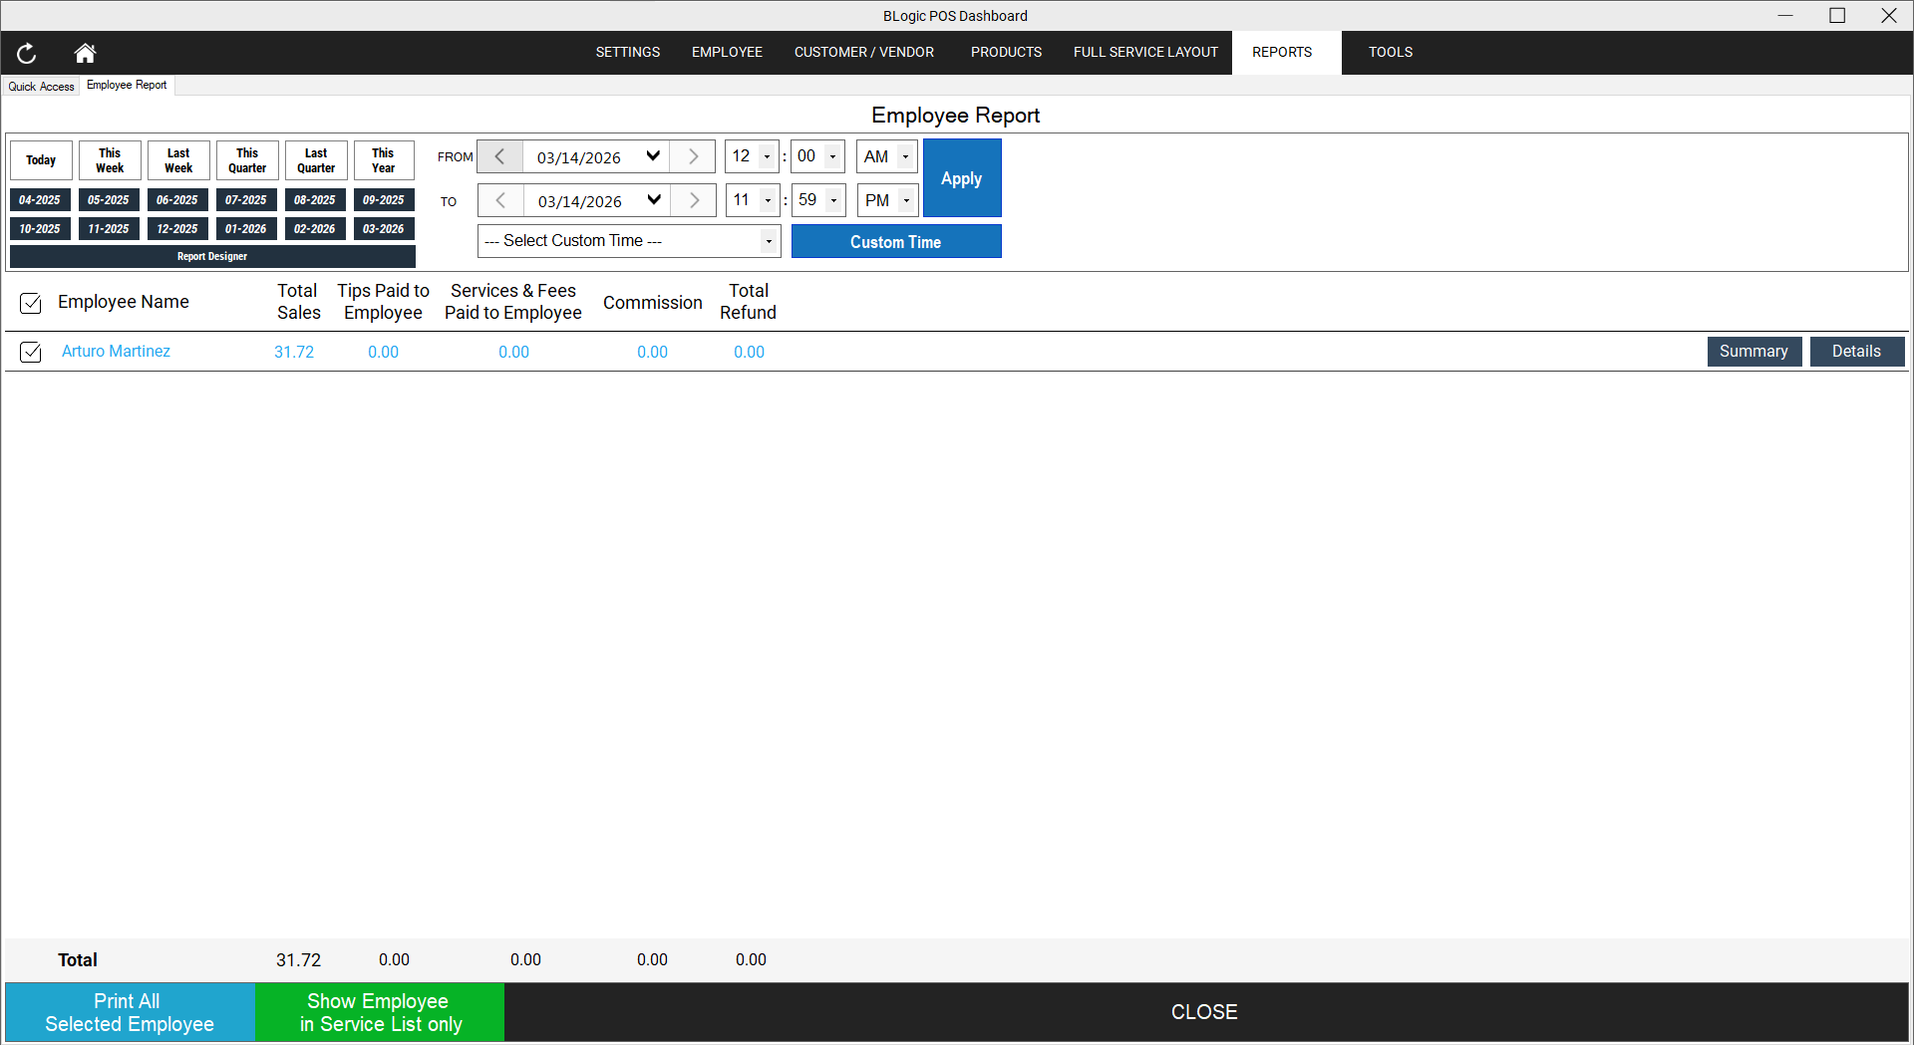Click the 31.72 total sales value for Arturo

[294, 352]
